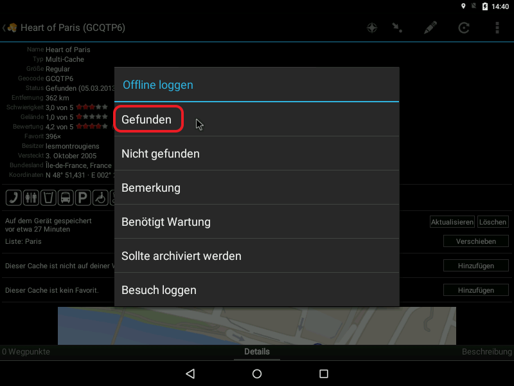
Task: Tap the drinking water attribute icon
Action: pyautogui.click(x=48, y=198)
